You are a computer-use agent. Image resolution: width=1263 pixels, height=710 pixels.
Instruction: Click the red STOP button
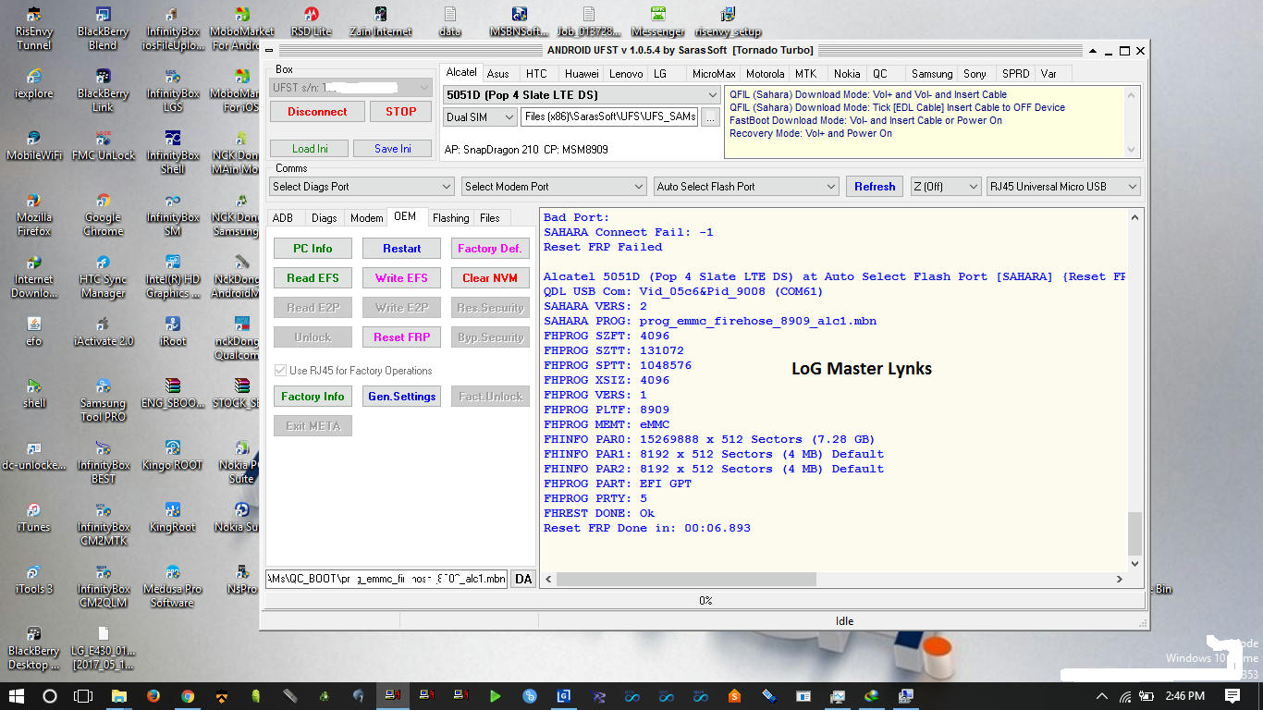pos(401,112)
